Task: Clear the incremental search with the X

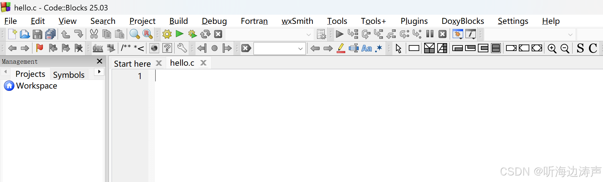Action: 246,48
